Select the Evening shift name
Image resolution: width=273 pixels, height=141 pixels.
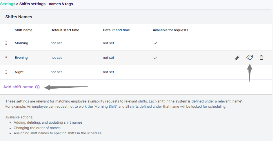tap(21, 58)
